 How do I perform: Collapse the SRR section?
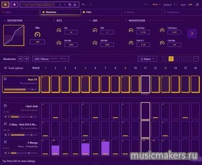click(x=90, y=21)
